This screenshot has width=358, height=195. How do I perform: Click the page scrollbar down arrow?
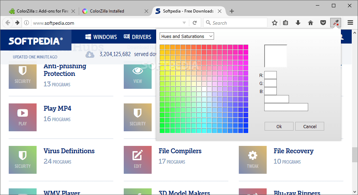pos(355,192)
